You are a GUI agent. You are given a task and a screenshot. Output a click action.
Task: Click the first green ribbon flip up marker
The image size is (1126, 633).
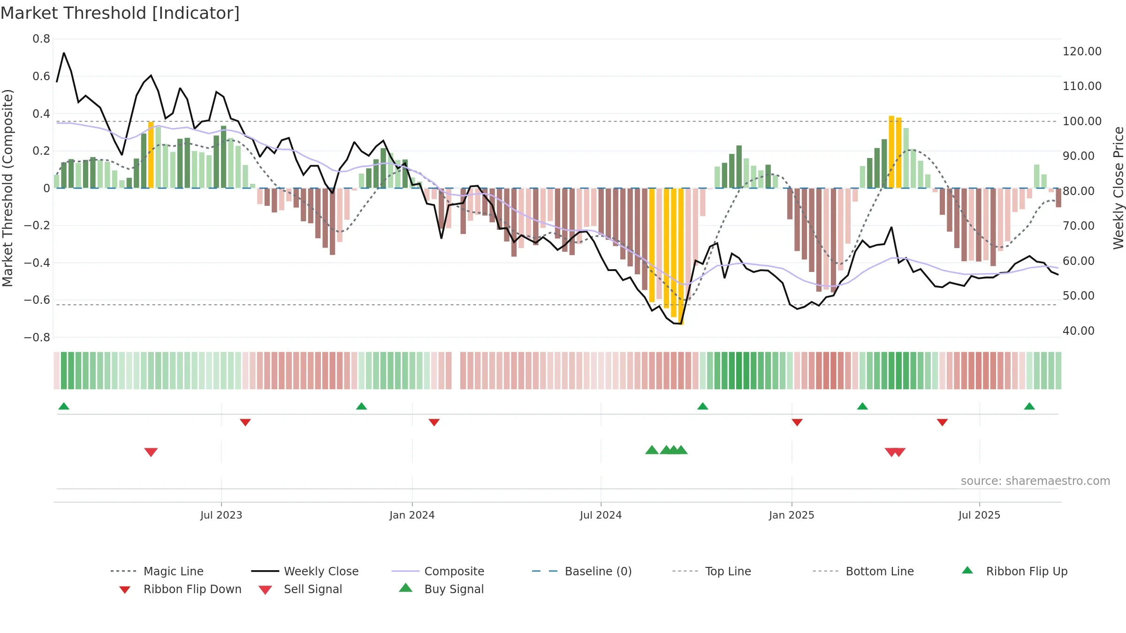point(64,406)
